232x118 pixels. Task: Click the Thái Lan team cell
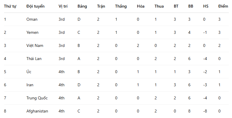[34, 59]
